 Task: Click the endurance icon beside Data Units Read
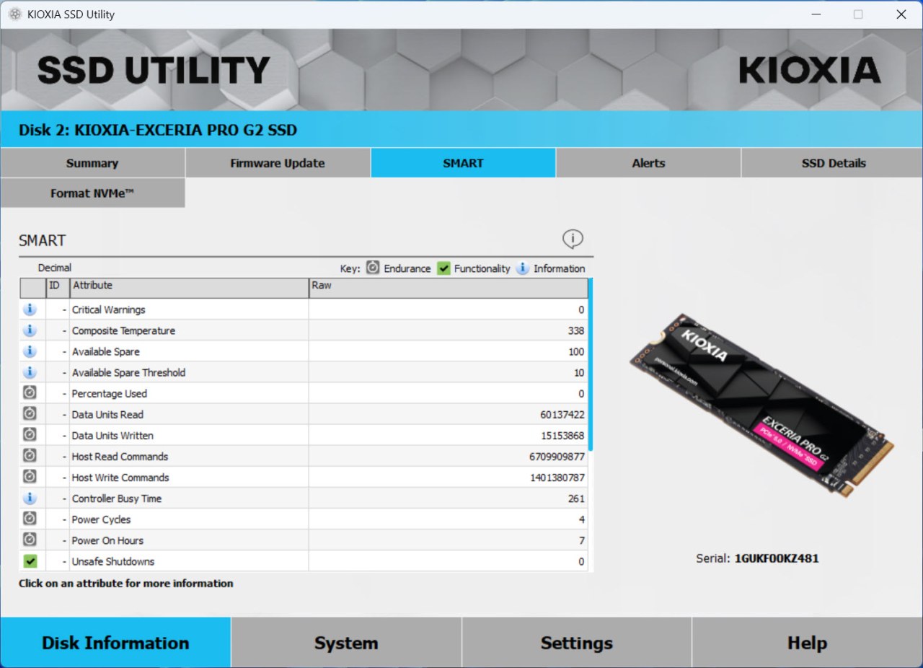pyautogui.click(x=30, y=414)
